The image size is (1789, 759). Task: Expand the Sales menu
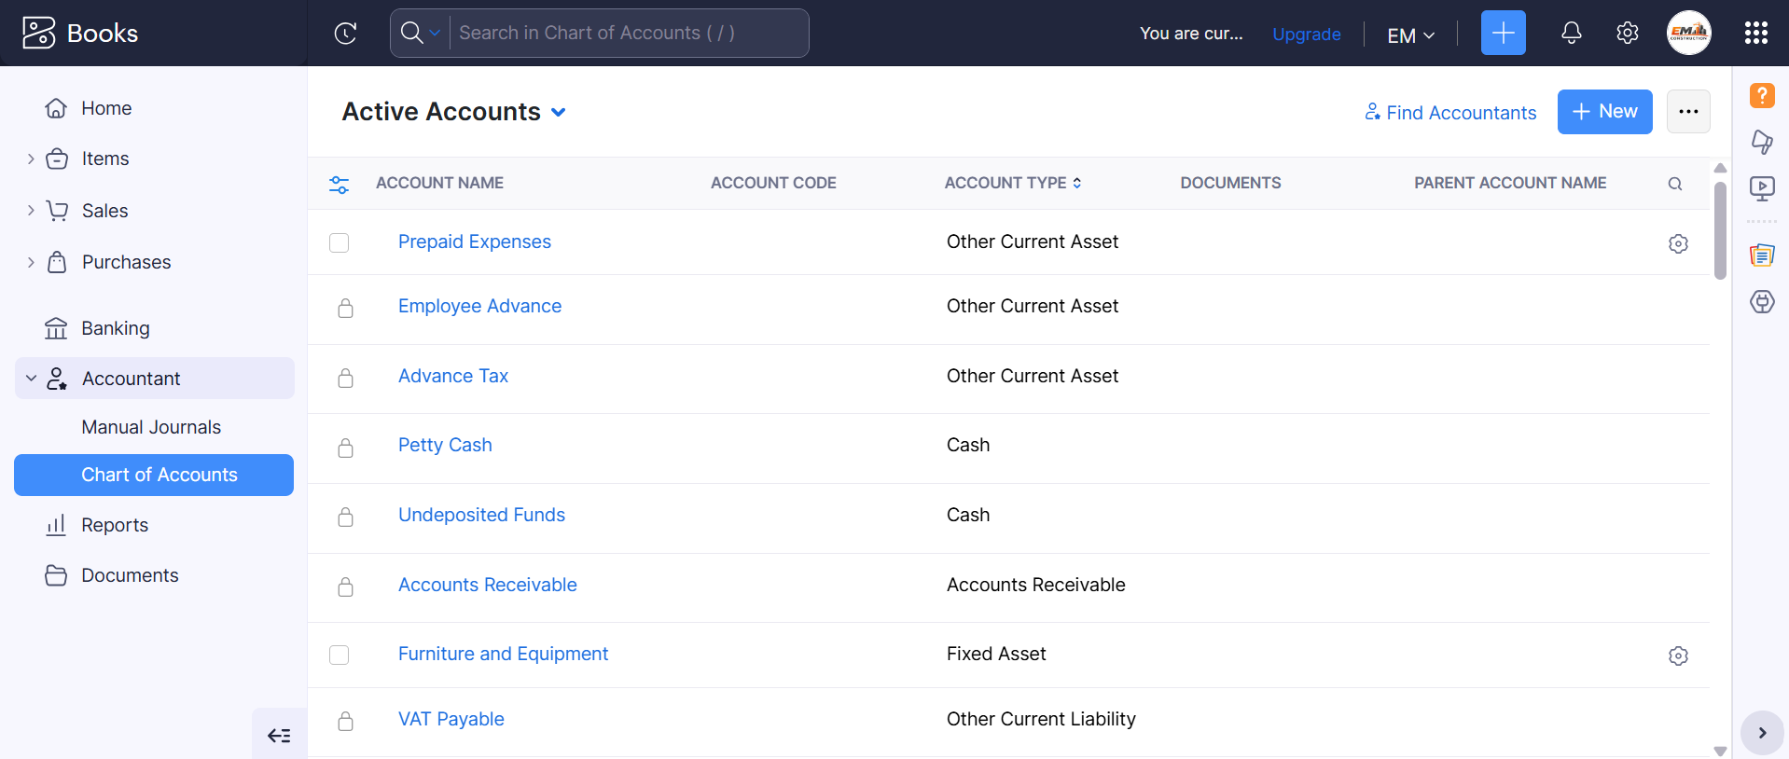click(31, 211)
